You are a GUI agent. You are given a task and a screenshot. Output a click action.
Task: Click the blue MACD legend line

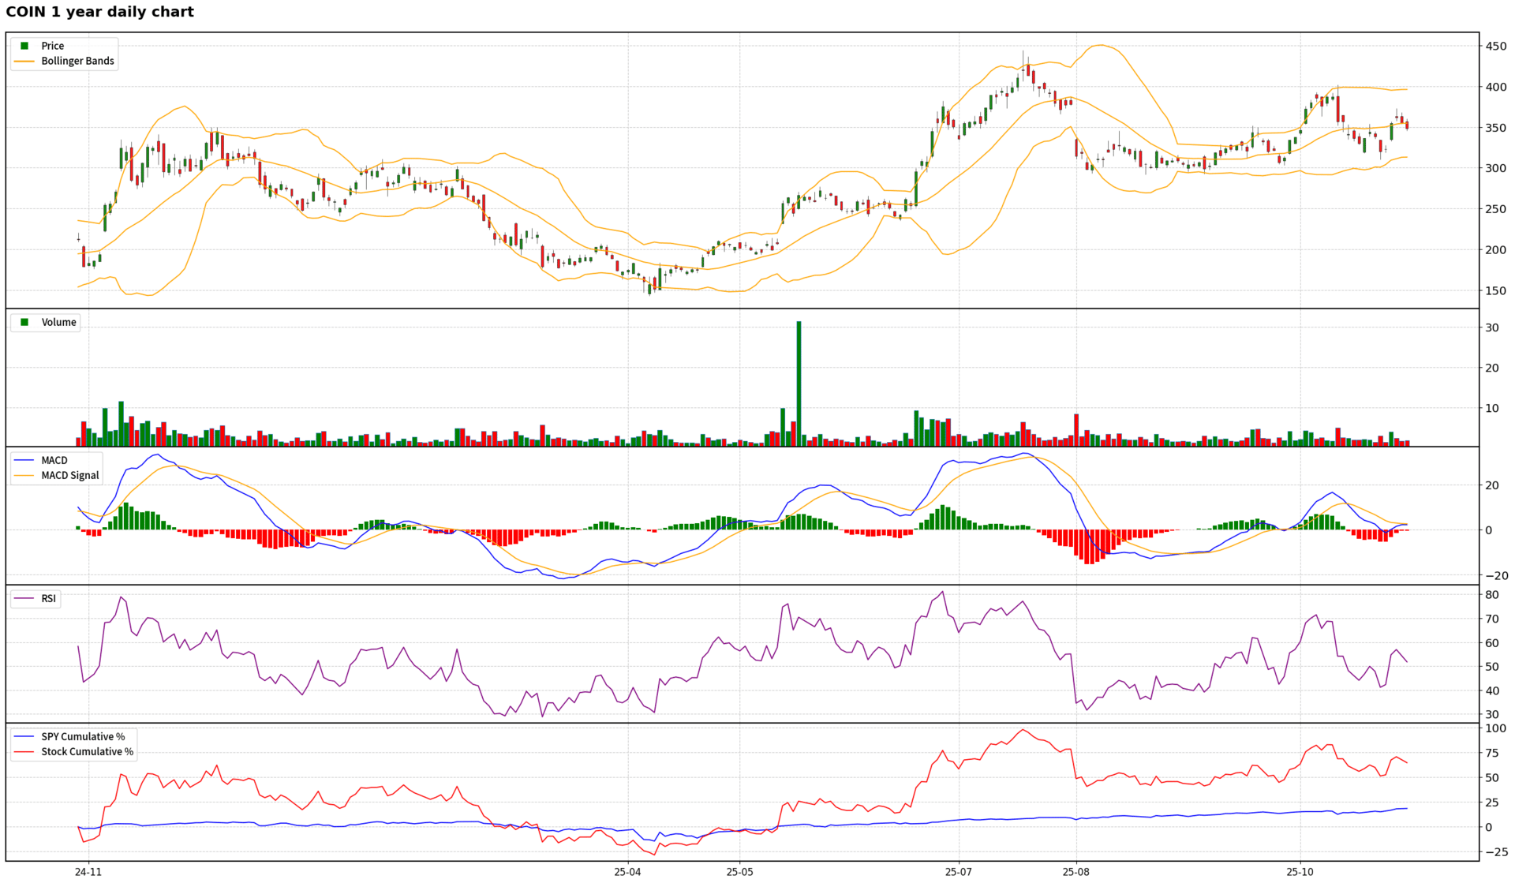point(24,460)
